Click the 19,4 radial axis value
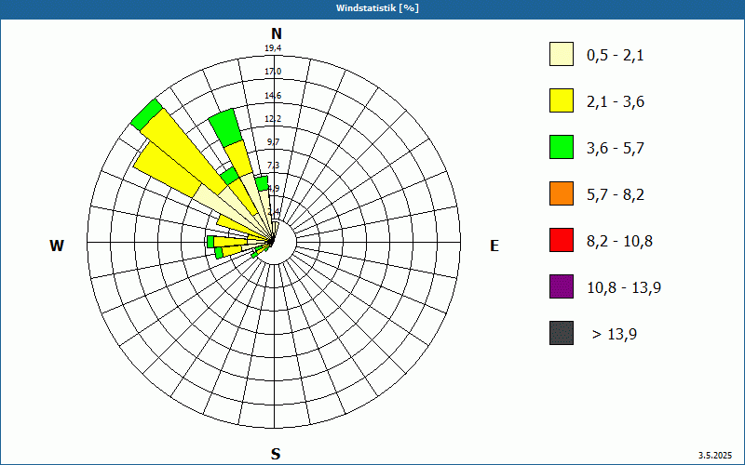 point(273,48)
